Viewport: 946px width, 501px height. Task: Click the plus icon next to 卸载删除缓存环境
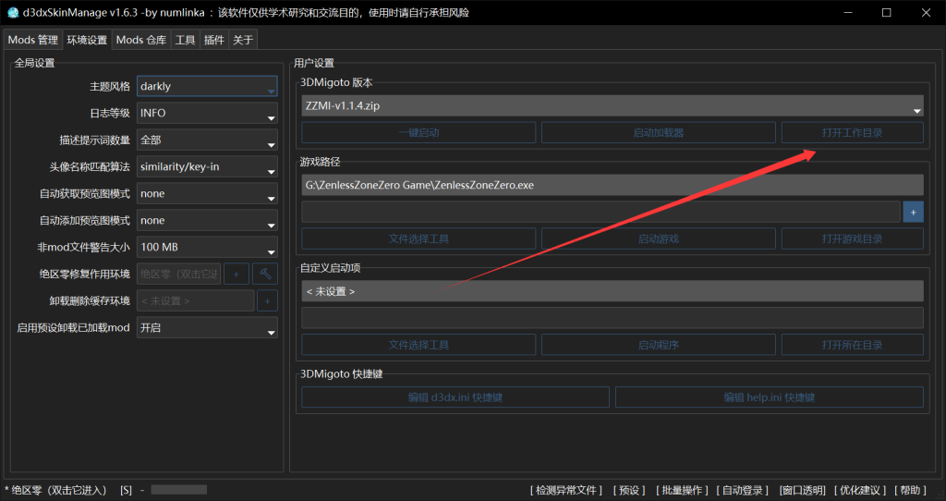tap(267, 301)
